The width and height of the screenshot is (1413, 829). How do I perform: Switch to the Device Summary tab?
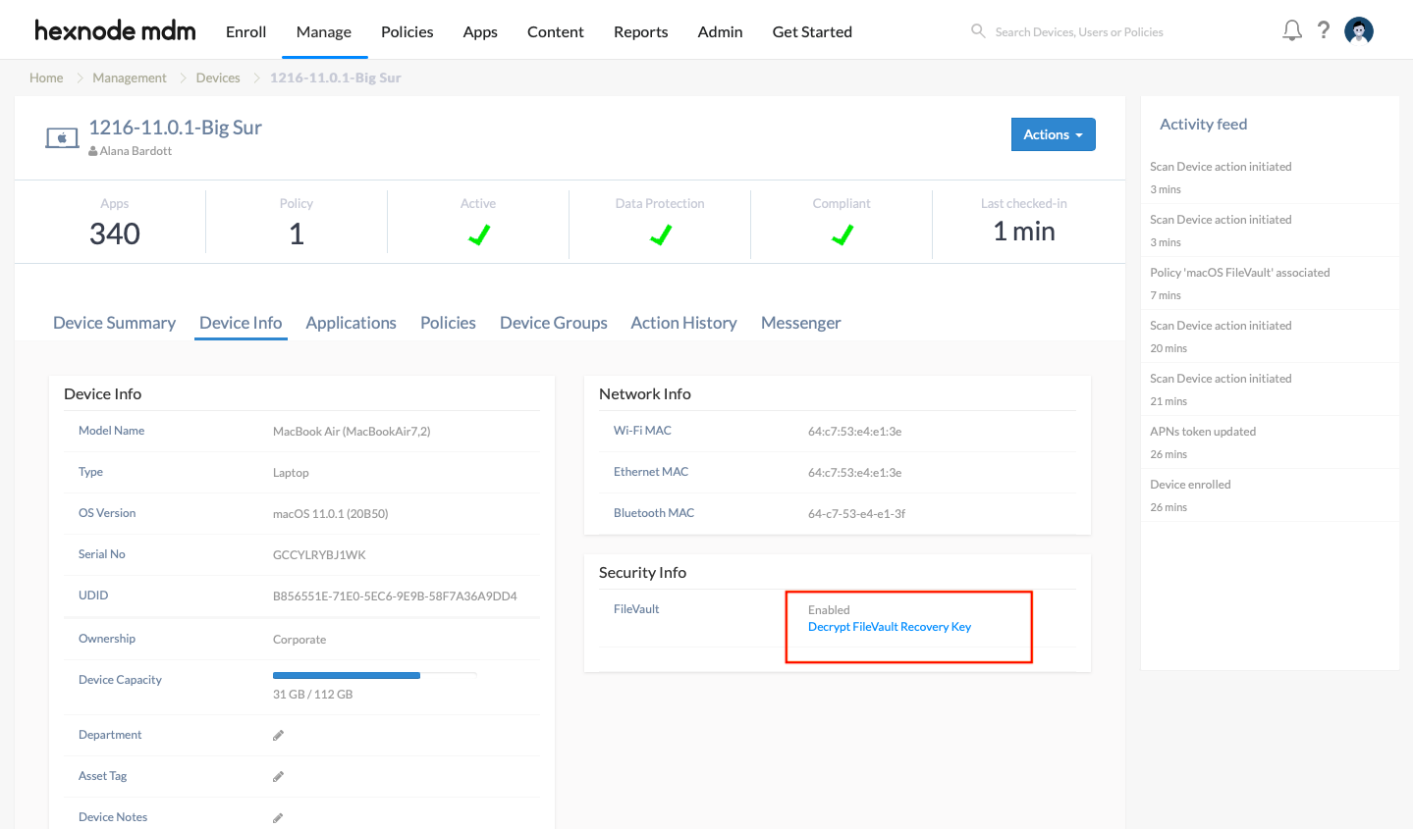click(114, 323)
